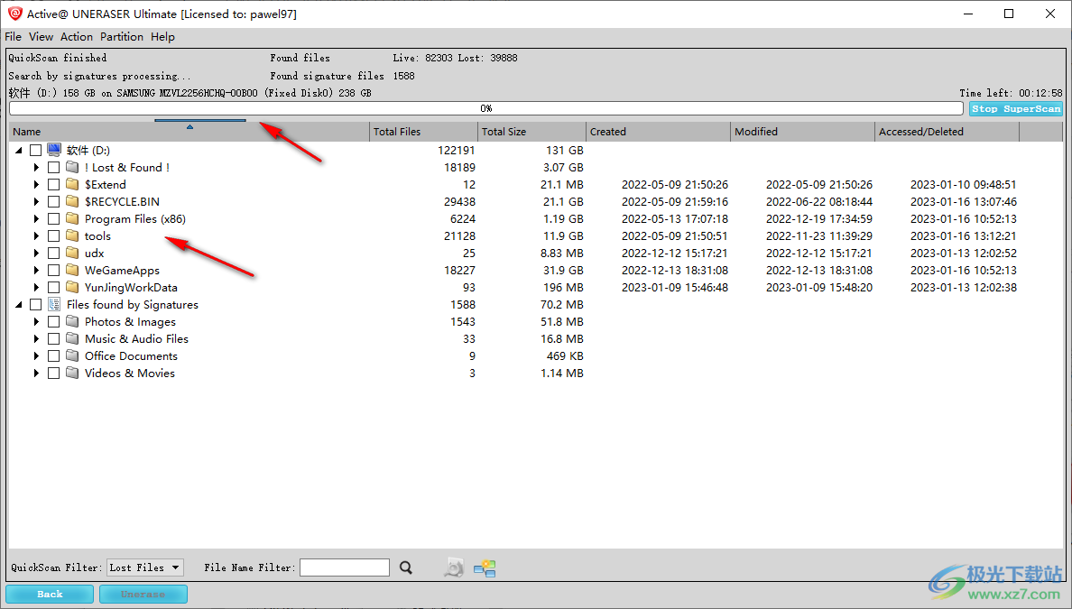
Task: Open the View menu
Action: click(x=41, y=37)
